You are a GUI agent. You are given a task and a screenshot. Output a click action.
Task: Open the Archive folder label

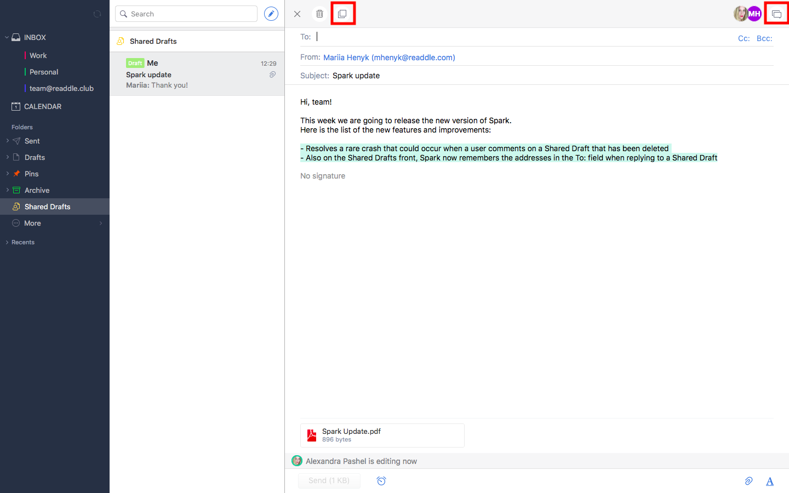(x=37, y=190)
